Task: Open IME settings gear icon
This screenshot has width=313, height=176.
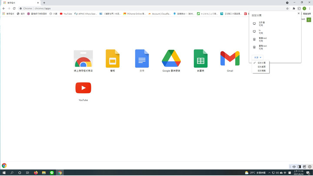Action: point(310,166)
